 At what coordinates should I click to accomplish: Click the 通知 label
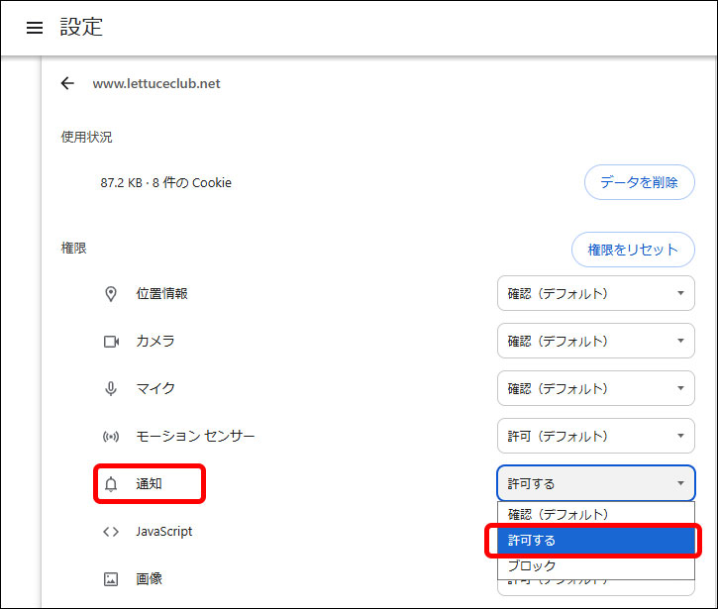[x=149, y=484]
